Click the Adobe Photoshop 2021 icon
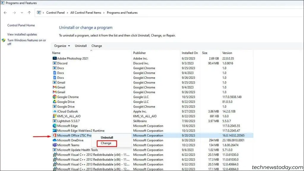Viewport: 304px width, 171px height. [x=55, y=58]
